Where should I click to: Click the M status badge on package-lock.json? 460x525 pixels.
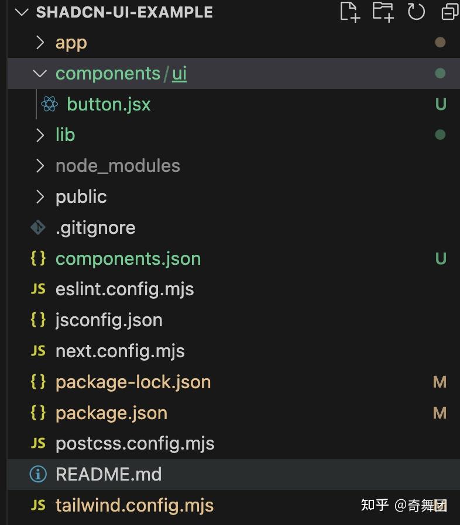click(x=440, y=382)
